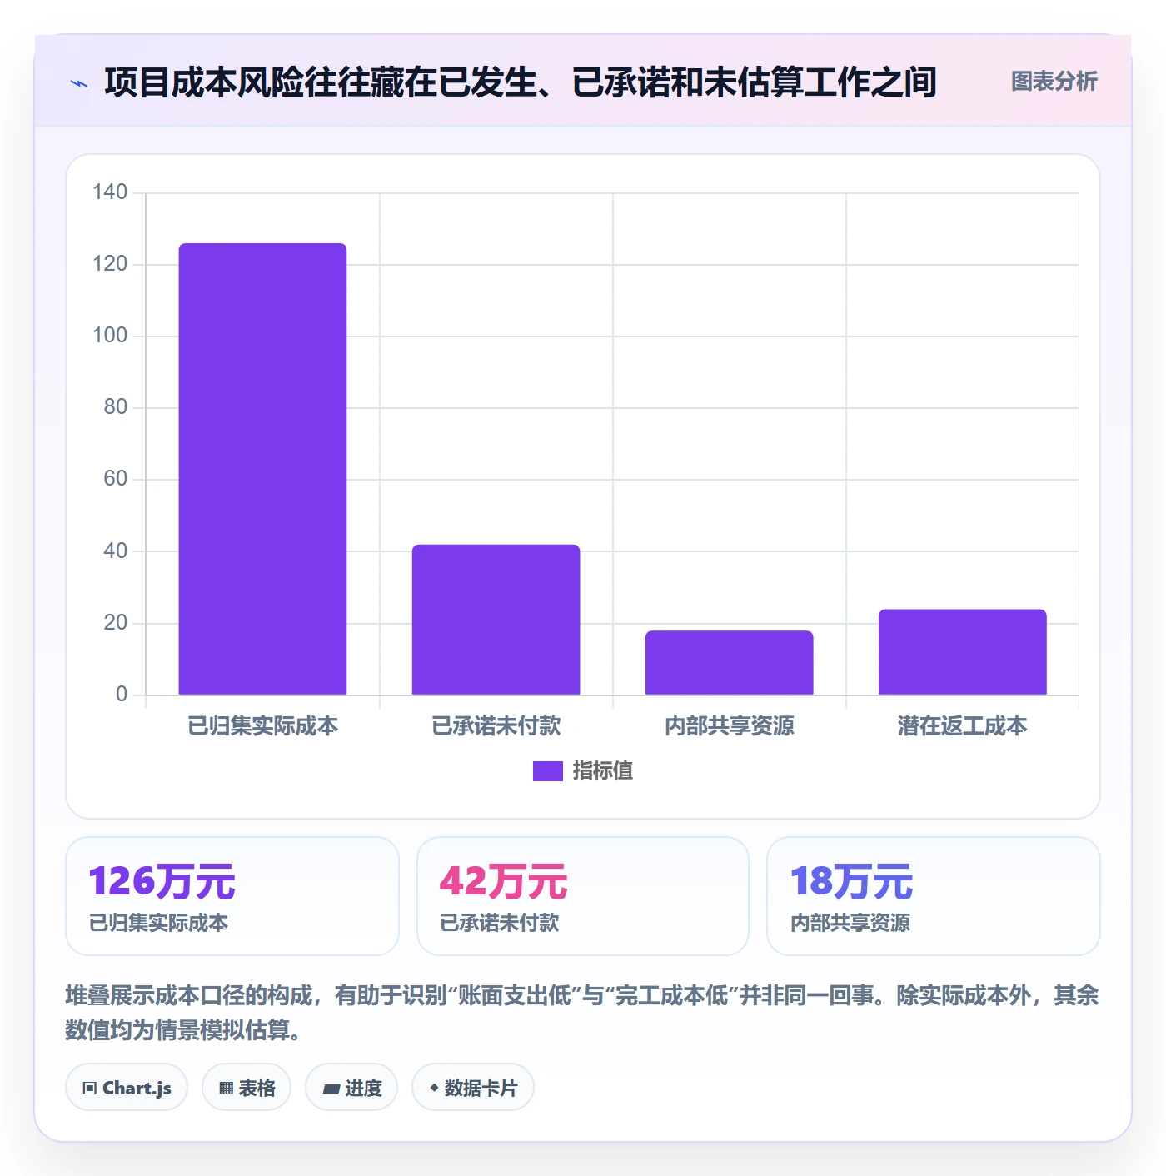
Task: Select the 数据卡片 tag
Action: click(x=473, y=1088)
